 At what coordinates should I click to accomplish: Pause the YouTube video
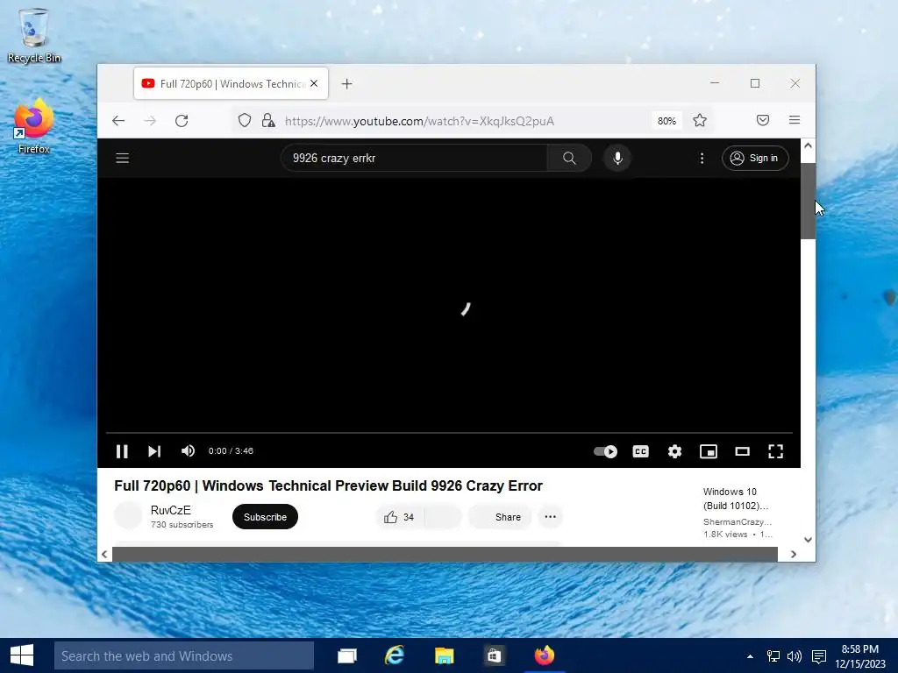pos(122,451)
